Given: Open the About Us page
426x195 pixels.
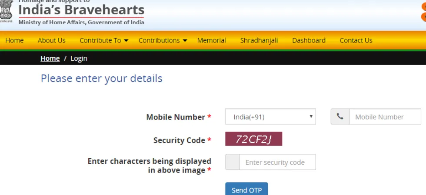Looking at the screenshot, I should tap(52, 40).
